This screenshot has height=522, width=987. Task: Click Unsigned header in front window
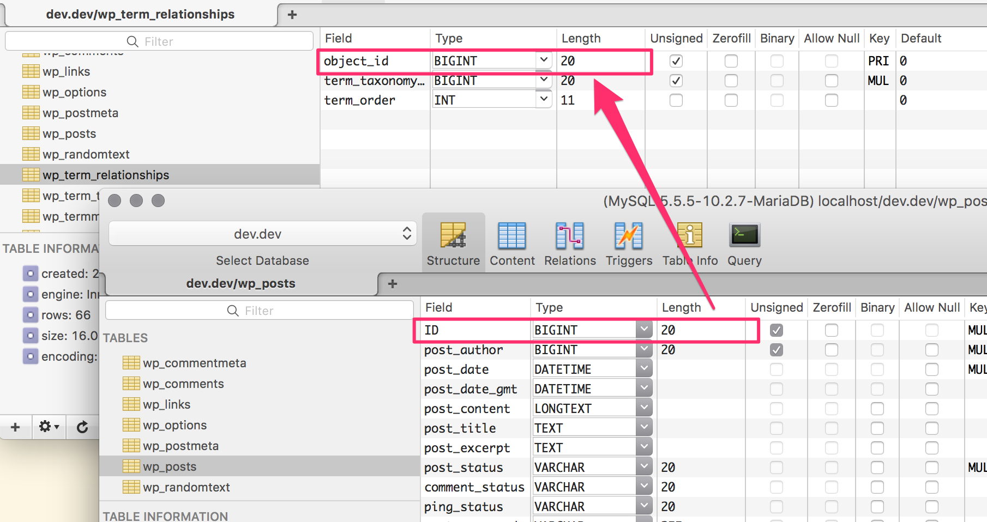777,307
